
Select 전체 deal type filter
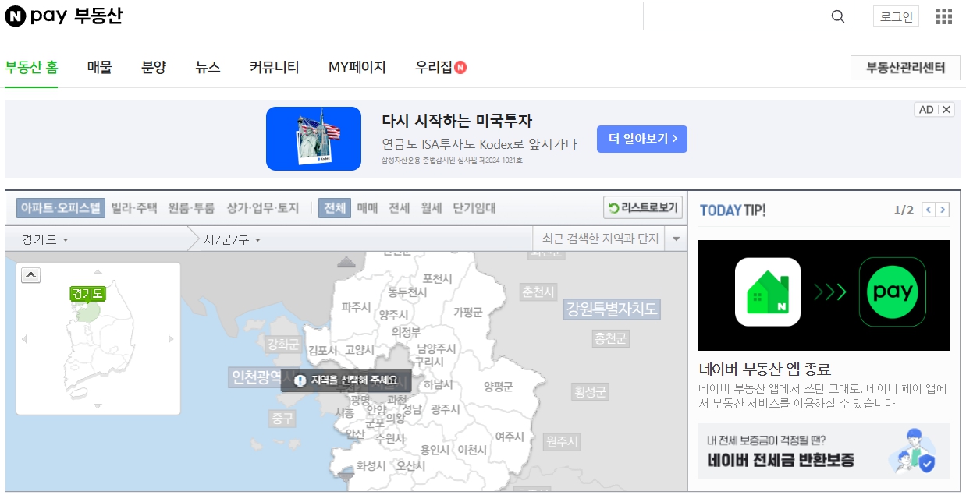335,208
